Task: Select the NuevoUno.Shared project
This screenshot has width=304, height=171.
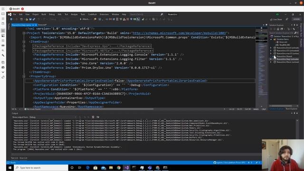Action: pos(285,56)
